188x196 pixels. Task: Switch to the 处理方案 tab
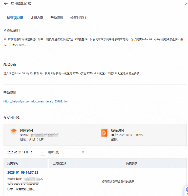click(37, 18)
